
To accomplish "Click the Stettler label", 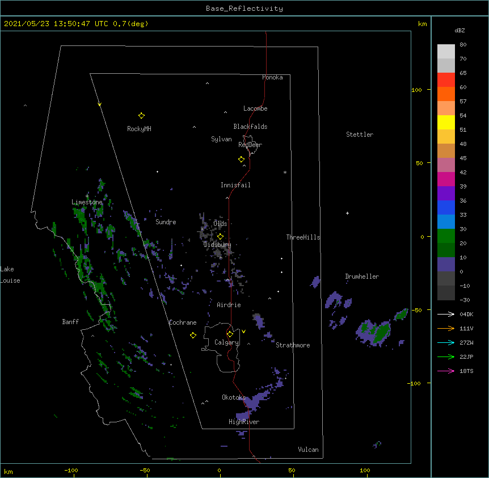I will tap(360, 135).
